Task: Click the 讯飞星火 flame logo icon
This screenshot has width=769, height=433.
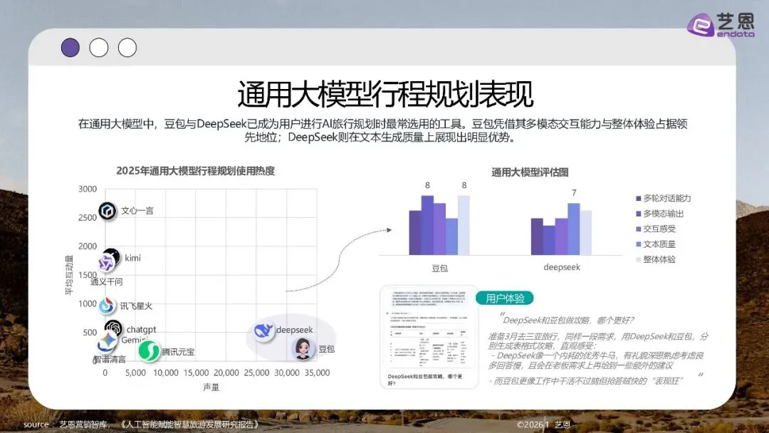Action: coord(106,306)
